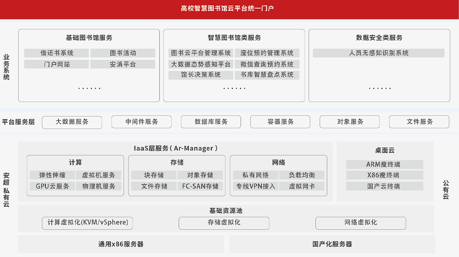Choose the 大数据态势感知平台 item

point(201,64)
